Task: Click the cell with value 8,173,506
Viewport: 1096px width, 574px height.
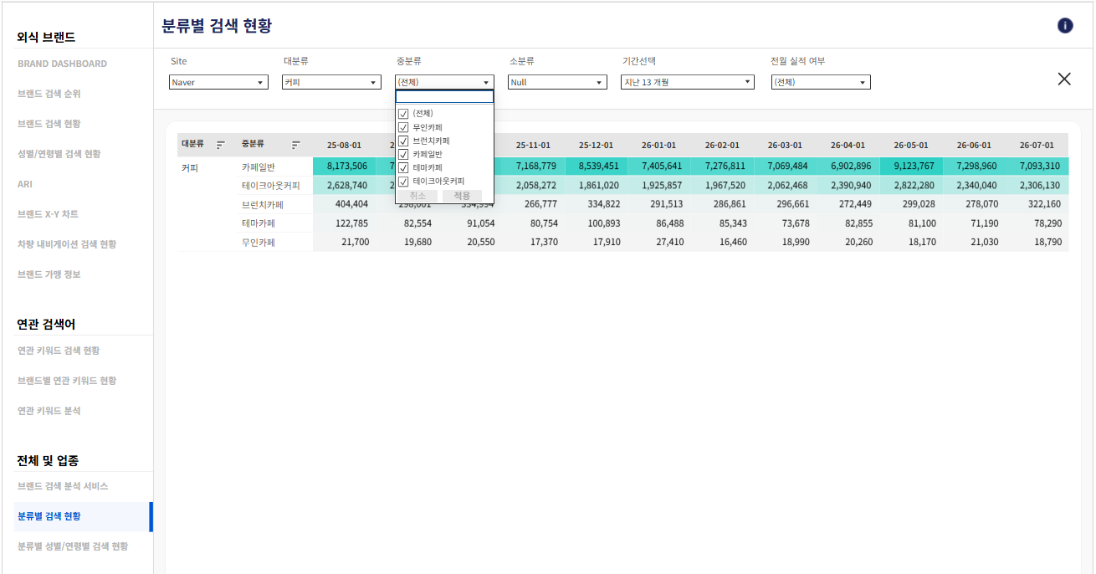Action: pyautogui.click(x=345, y=167)
